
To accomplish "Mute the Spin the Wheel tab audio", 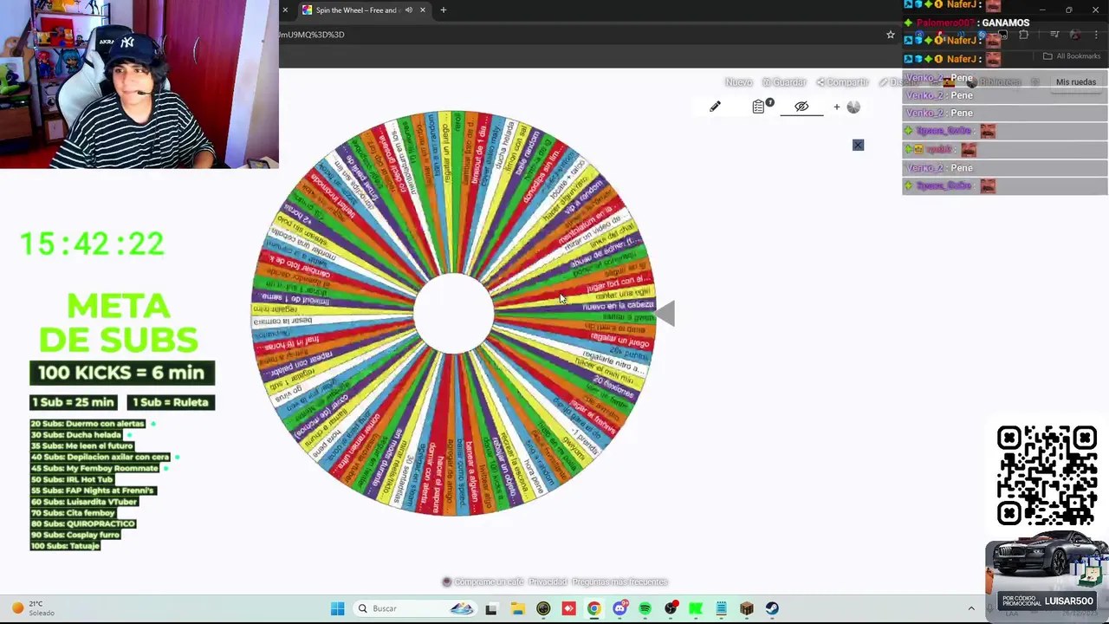I will click(408, 10).
